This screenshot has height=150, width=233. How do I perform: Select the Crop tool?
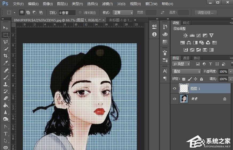(5, 56)
